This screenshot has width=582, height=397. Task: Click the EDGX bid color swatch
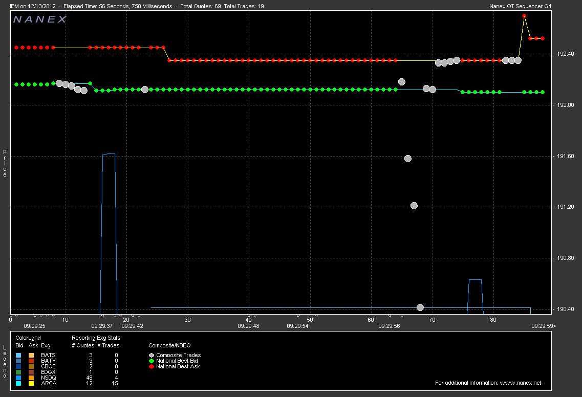pyautogui.click(x=18, y=372)
